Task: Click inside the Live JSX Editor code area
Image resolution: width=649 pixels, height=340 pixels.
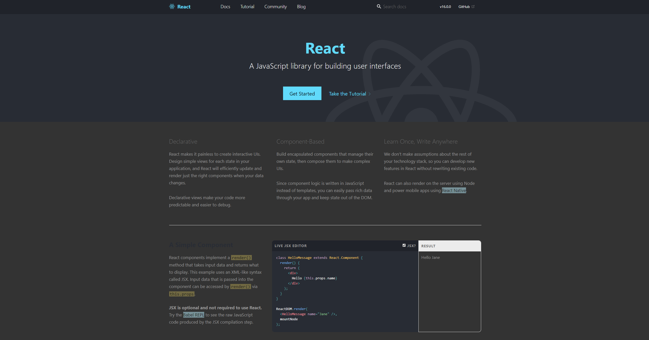Action: tap(345, 291)
